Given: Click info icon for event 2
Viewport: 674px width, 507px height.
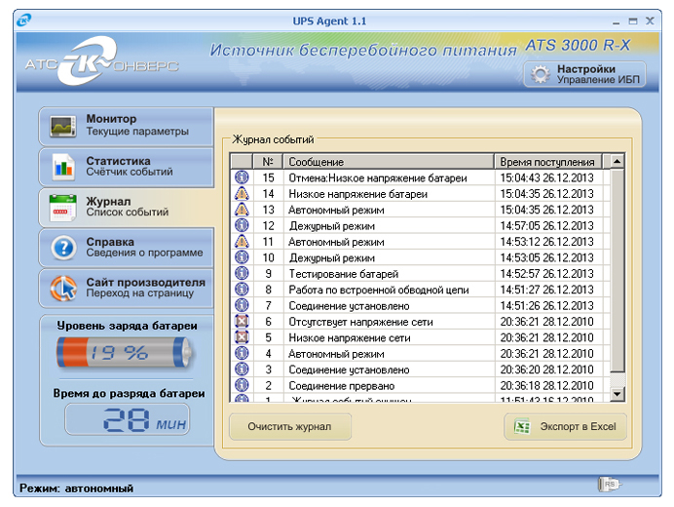Looking at the screenshot, I should coord(242,385).
